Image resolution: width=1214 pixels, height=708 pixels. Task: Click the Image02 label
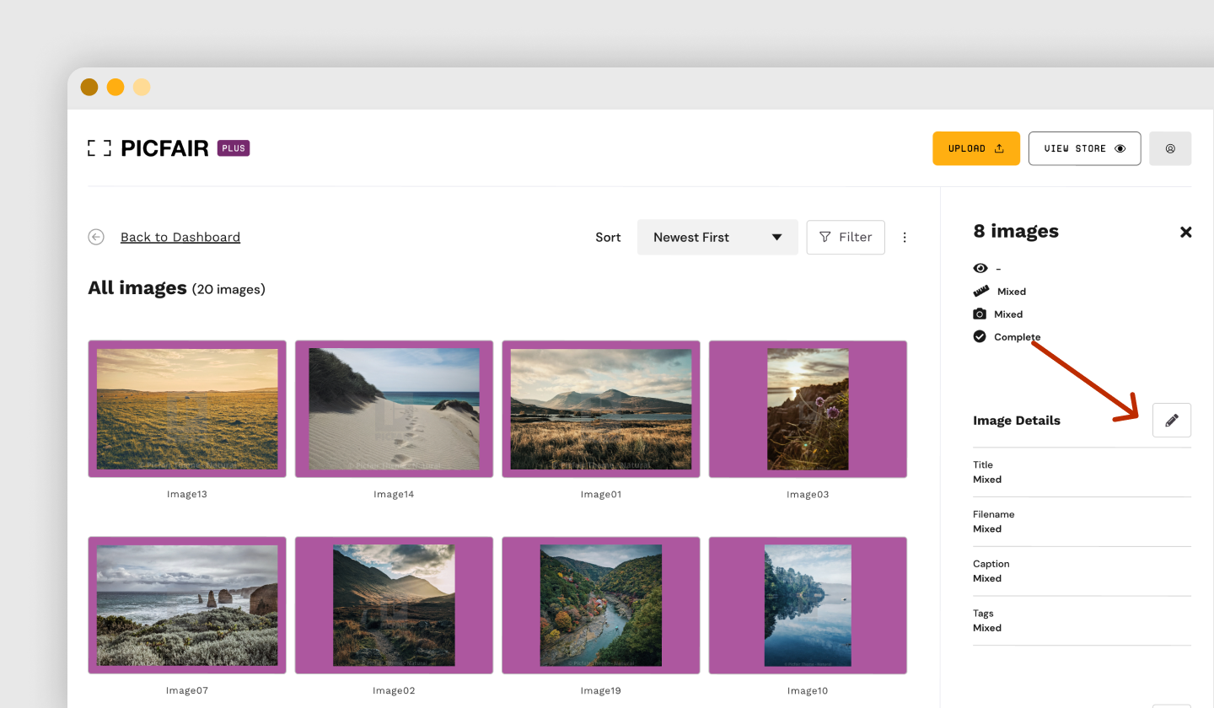pos(394,690)
